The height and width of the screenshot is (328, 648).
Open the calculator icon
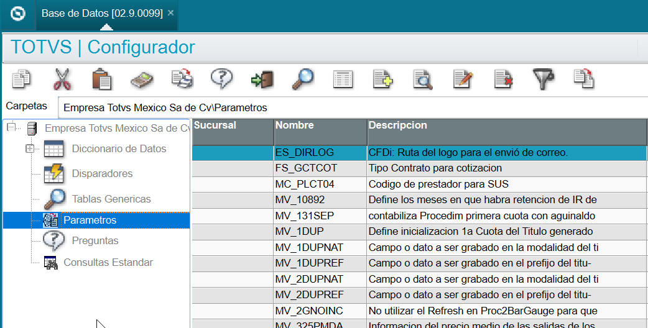point(142,80)
